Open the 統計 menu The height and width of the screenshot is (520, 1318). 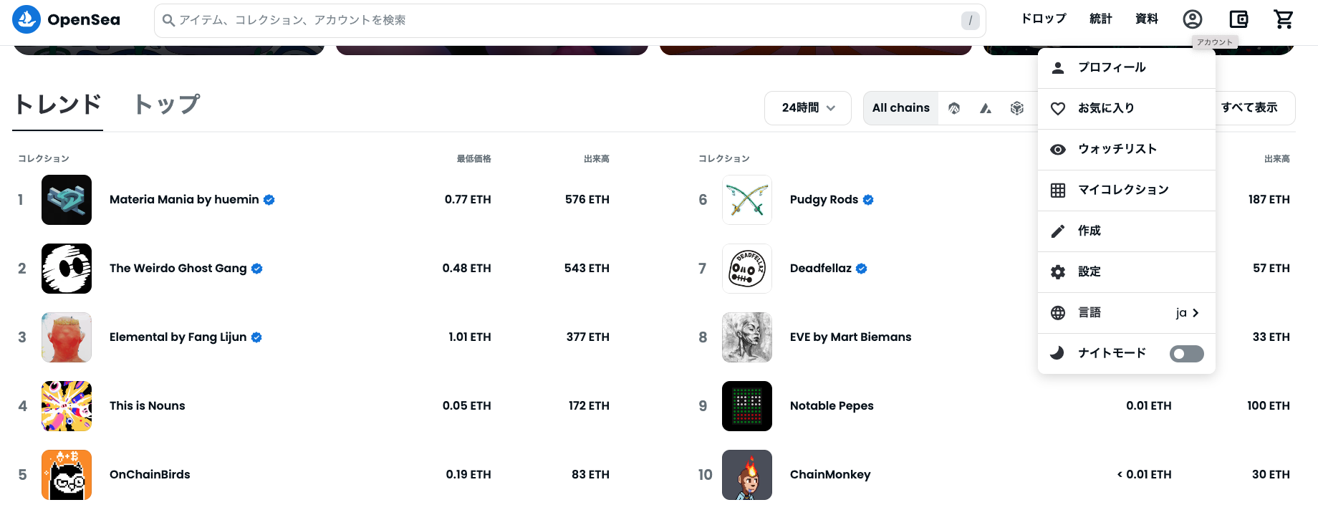[1101, 19]
